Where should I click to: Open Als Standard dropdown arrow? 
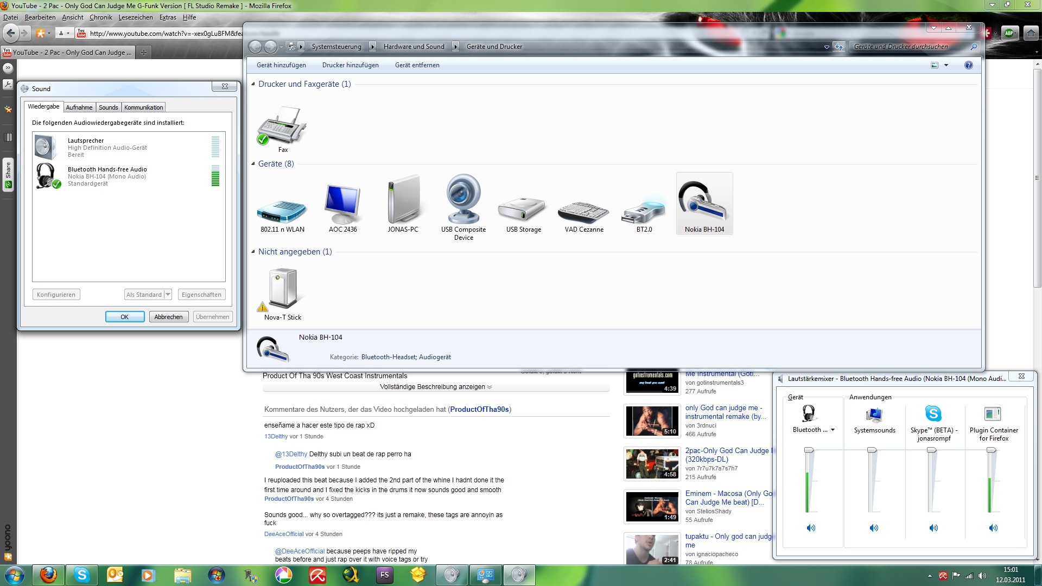pyautogui.click(x=168, y=295)
